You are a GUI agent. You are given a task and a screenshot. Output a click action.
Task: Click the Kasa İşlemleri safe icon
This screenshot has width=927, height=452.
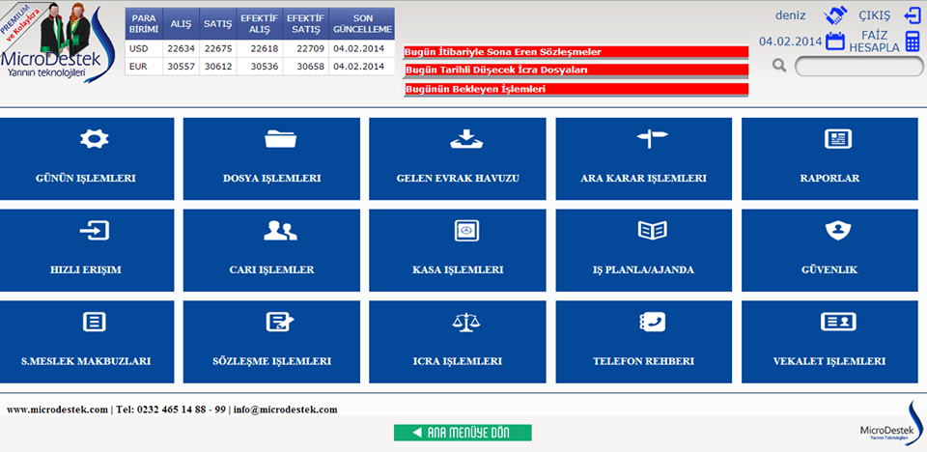click(466, 230)
